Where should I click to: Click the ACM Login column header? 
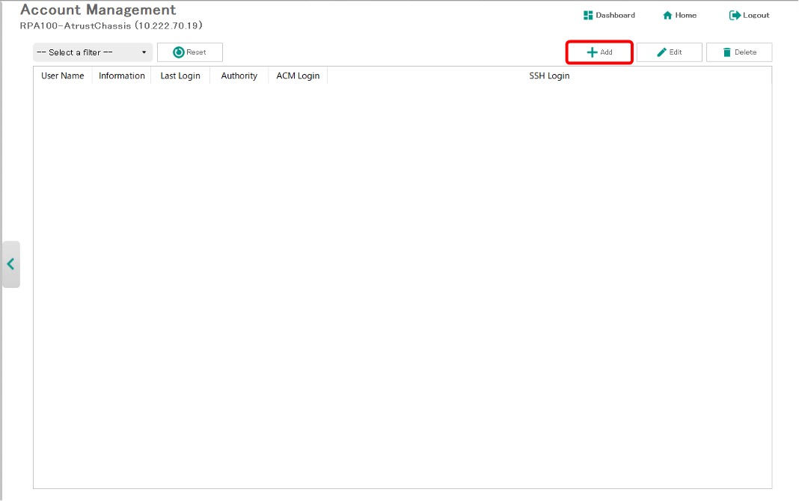point(298,76)
